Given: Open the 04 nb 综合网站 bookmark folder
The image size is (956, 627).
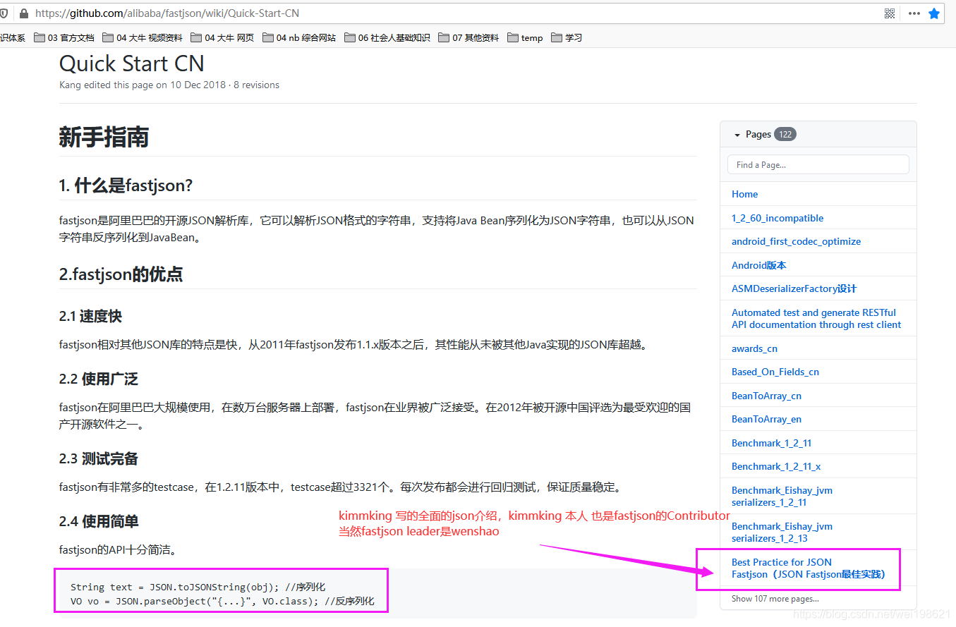Looking at the screenshot, I should (298, 38).
